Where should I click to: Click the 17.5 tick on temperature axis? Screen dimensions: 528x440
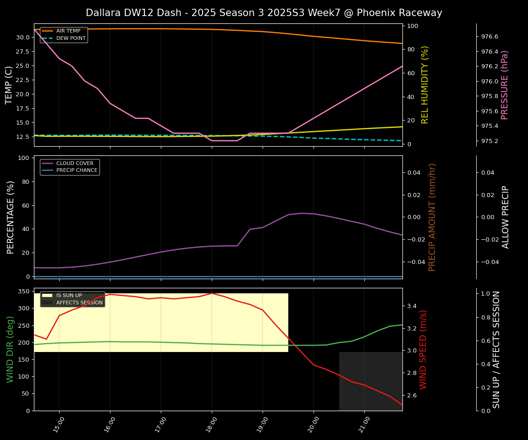(x=22, y=109)
